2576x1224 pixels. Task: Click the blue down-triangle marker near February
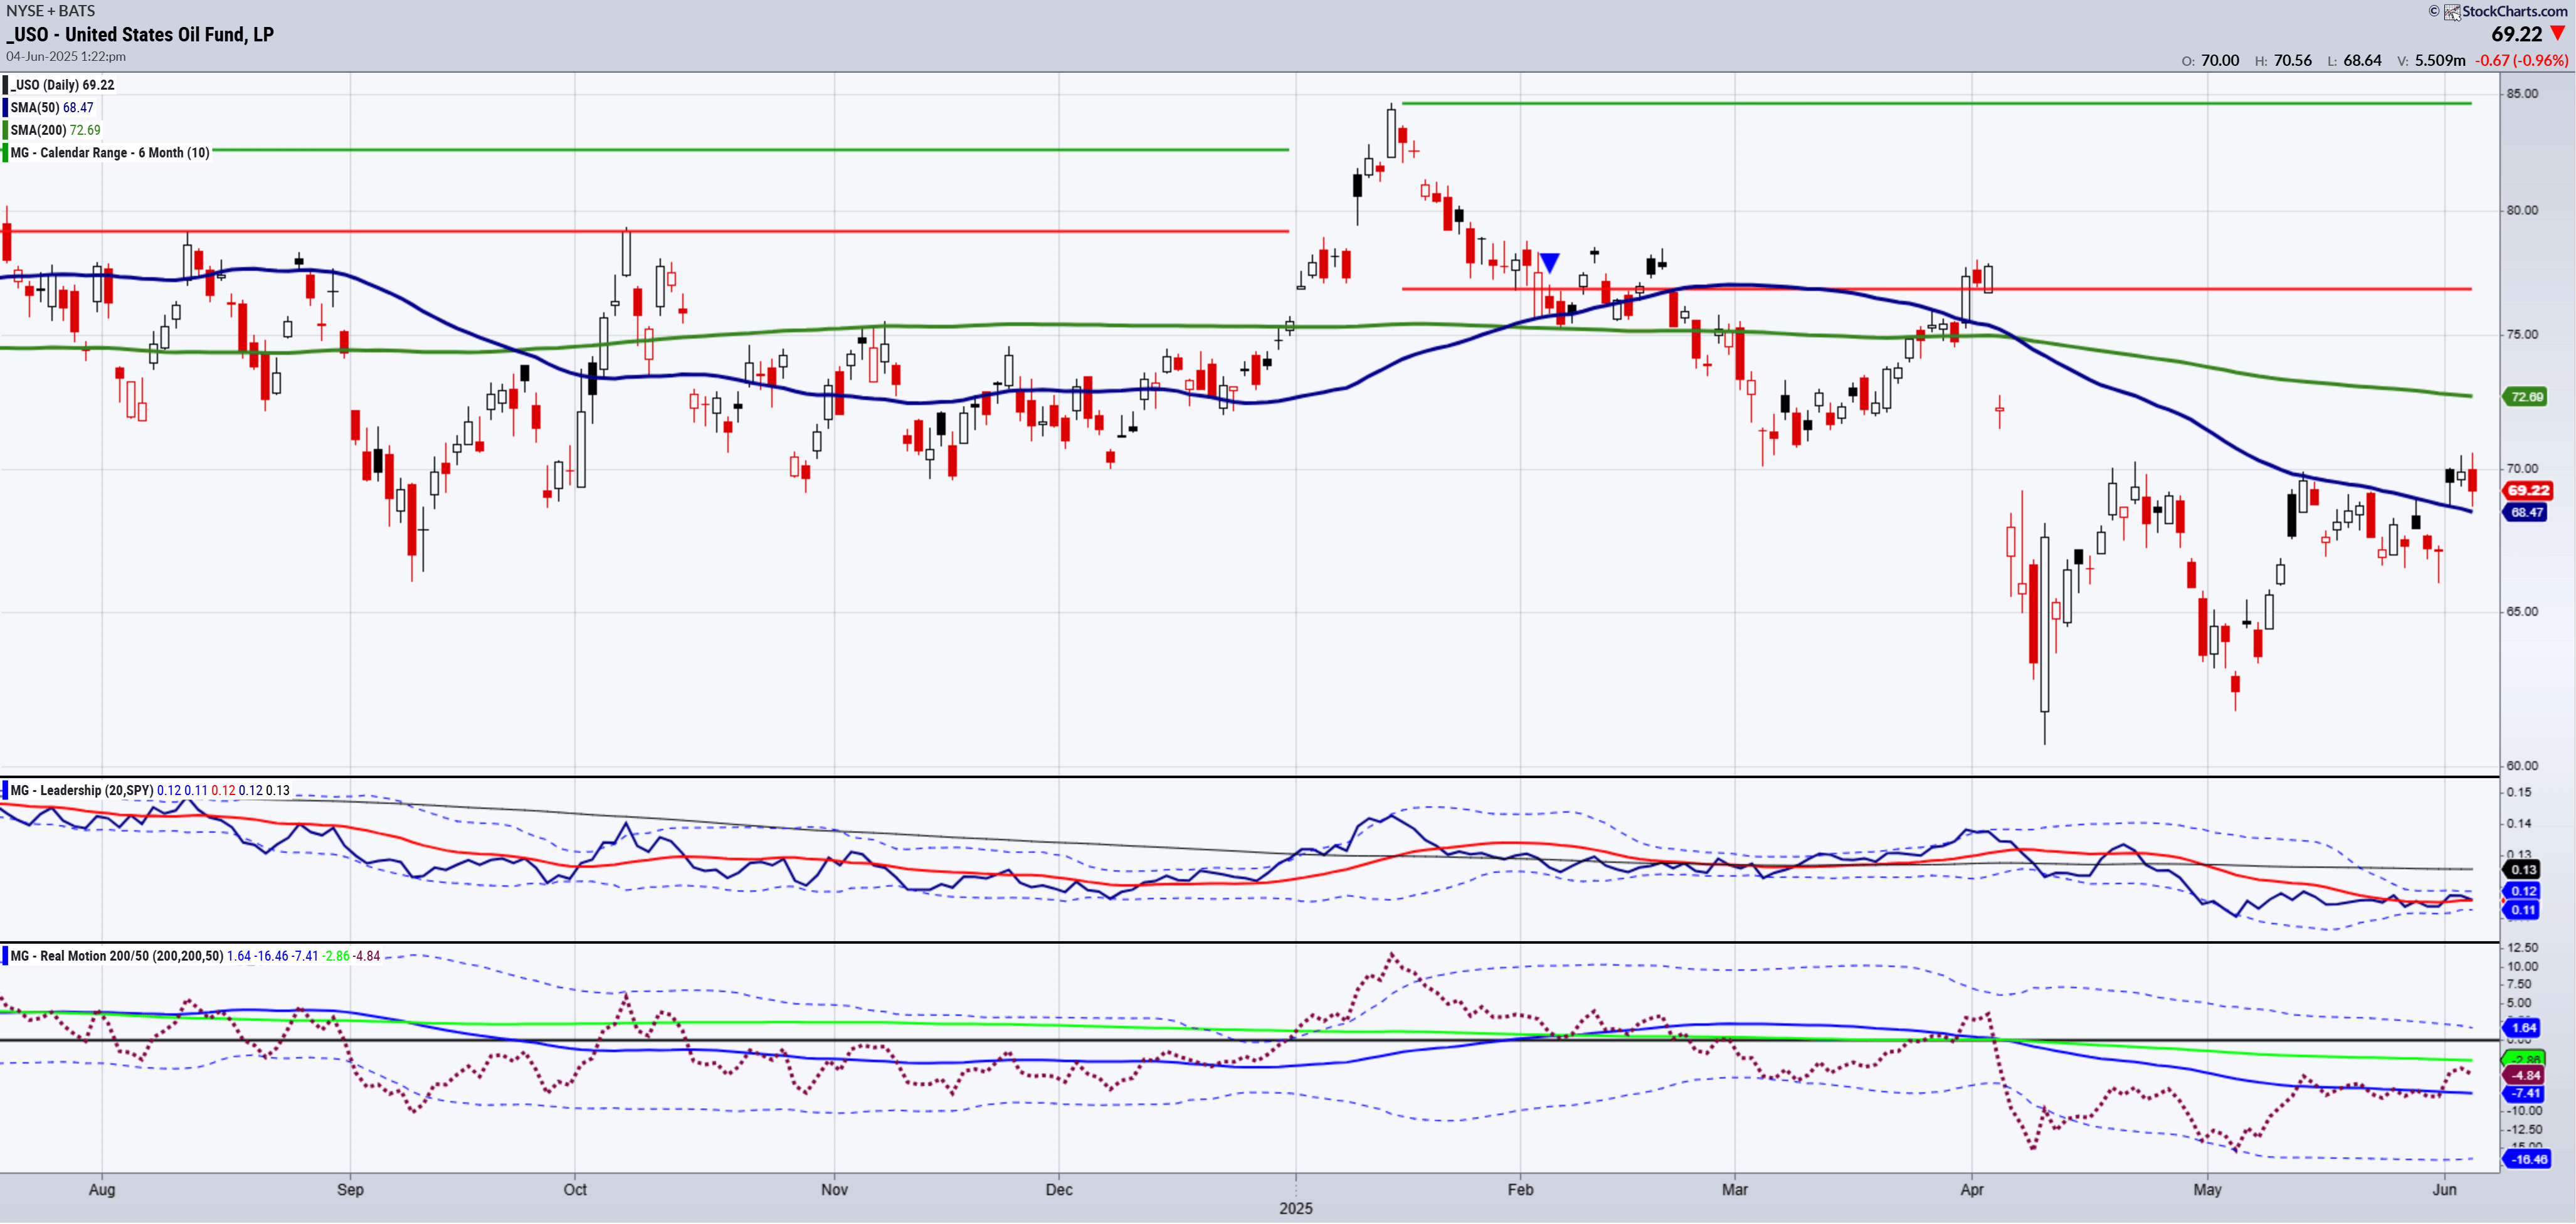point(1549,263)
